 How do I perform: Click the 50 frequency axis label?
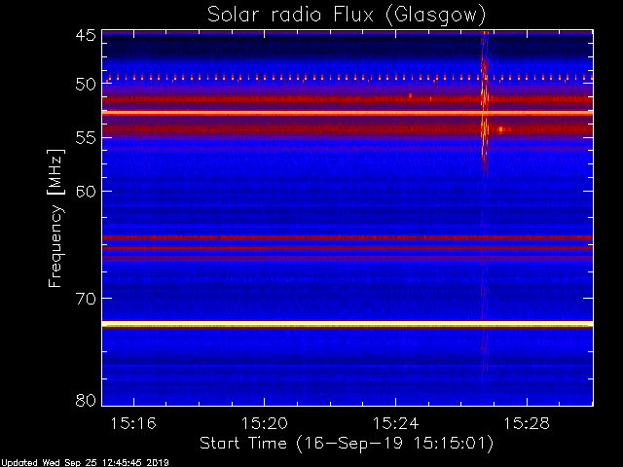(x=86, y=85)
